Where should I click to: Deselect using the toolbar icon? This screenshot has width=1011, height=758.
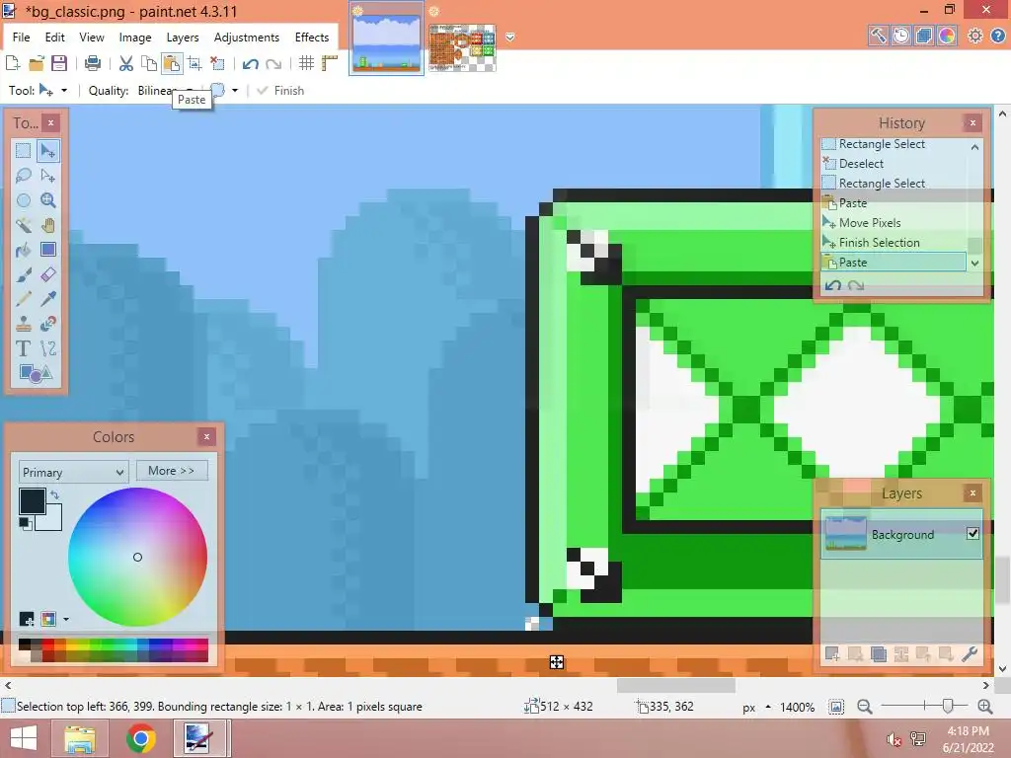pyautogui.click(x=218, y=63)
